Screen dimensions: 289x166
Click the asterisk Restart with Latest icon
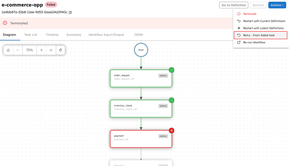(x=239, y=28)
